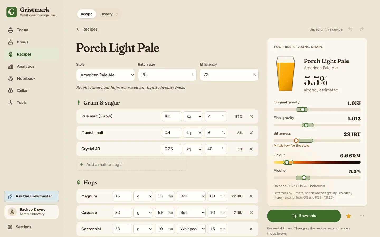Remove the Pale malt (2-row) row
This screenshot has width=380, height=237.
pos(251,116)
